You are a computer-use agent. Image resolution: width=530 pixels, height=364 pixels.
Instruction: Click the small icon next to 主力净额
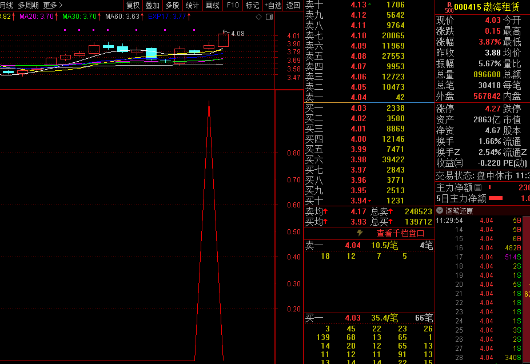click(478, 187)
